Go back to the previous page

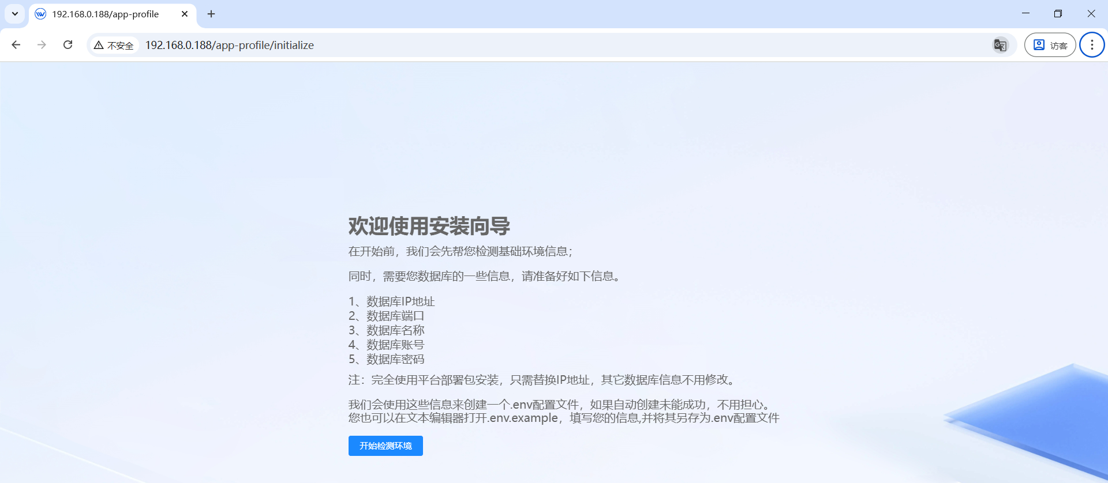pyautogui.click(x=16, y=45)
